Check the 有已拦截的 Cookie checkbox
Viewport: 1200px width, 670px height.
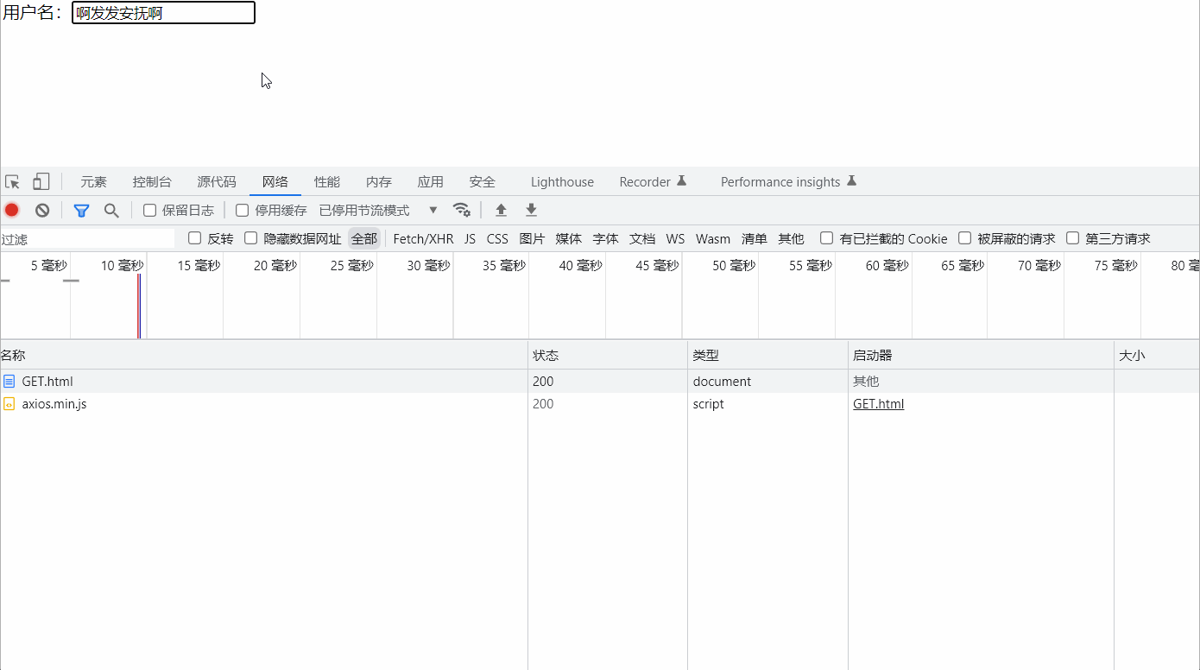click(827, 238)
